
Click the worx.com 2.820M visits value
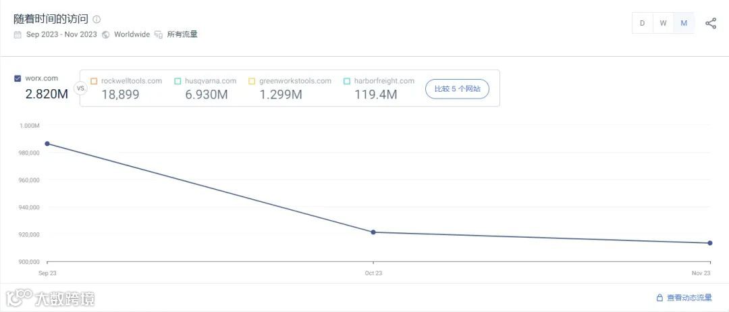click(x=47, y=93)
